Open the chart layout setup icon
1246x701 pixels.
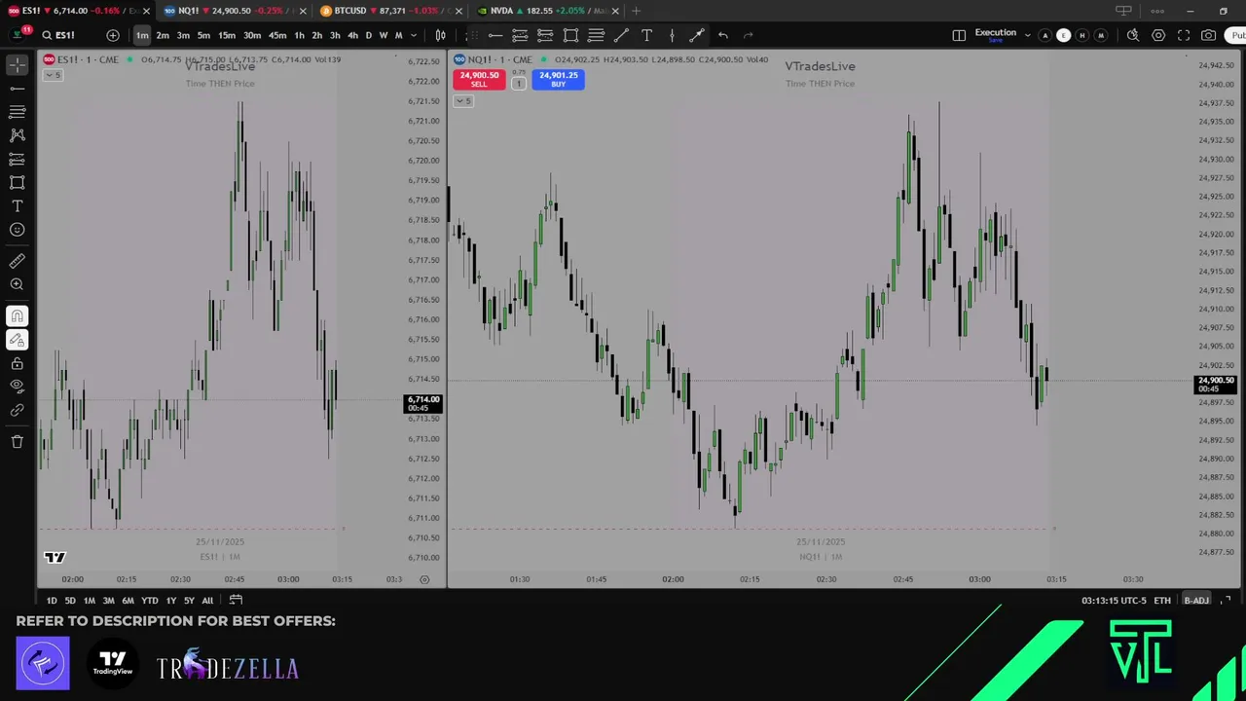pos(959,35)
